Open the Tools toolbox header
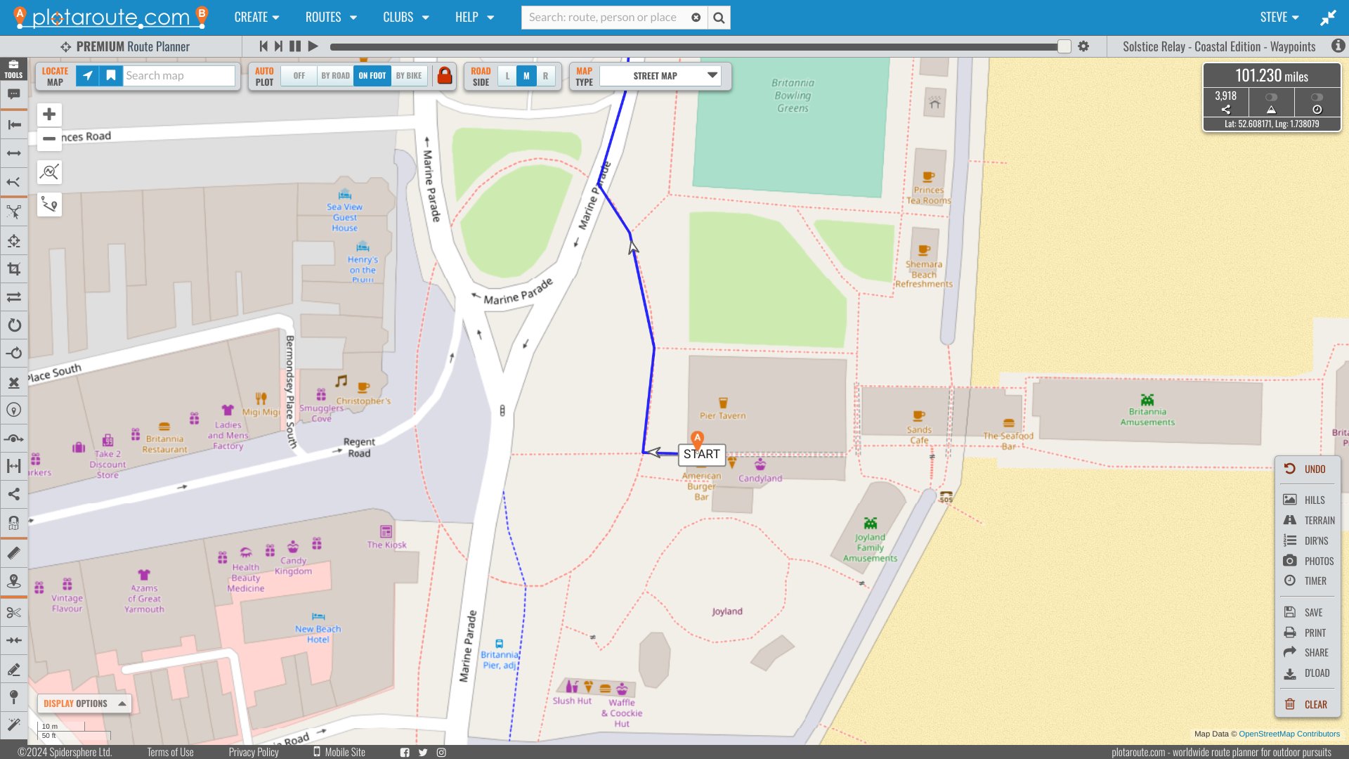The height and width of the screenshot is (759, 1349). 13,69
